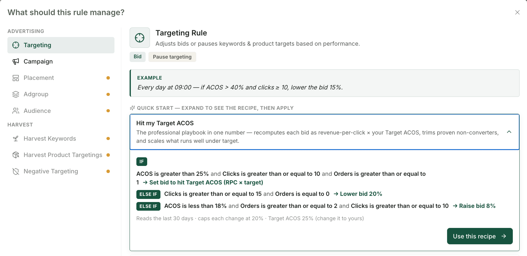Click the orange dot beside Audience
The image size is (527, 256).
point(108,111)
